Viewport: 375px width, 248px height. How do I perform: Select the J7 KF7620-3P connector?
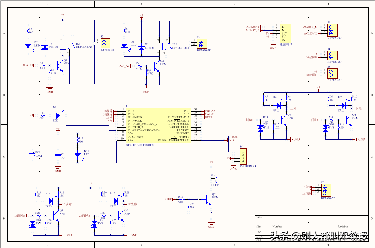(326, 190)
